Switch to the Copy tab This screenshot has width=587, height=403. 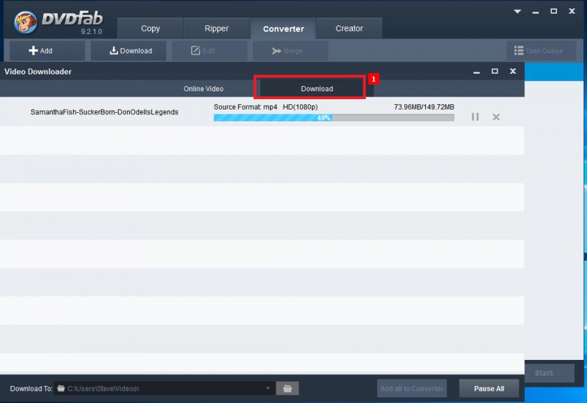tap(150, 29)
